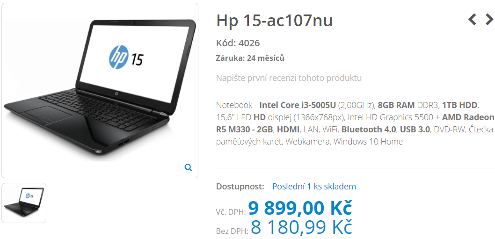The height and width of the screenshot is (239, 495).
Task: Click the 'Kód: 4026' product code
Action: [238, 43]
